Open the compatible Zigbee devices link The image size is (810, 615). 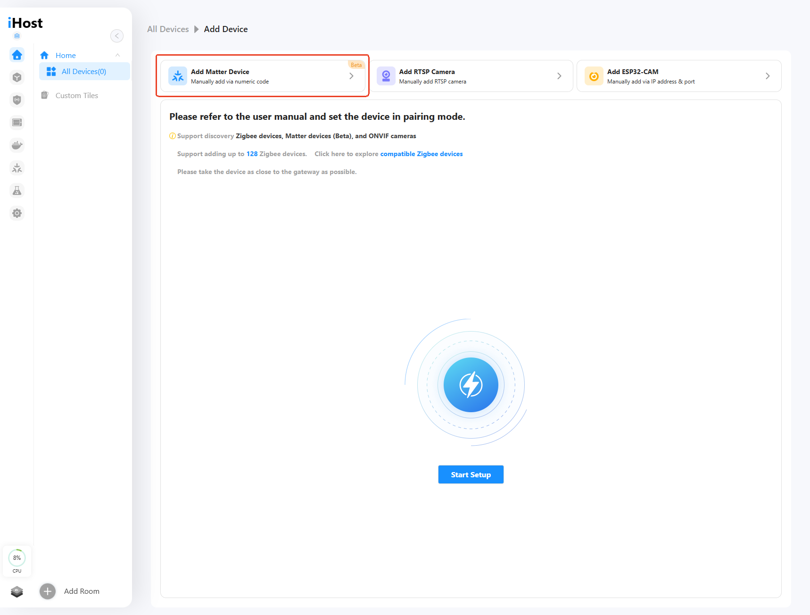coord(422,154)
